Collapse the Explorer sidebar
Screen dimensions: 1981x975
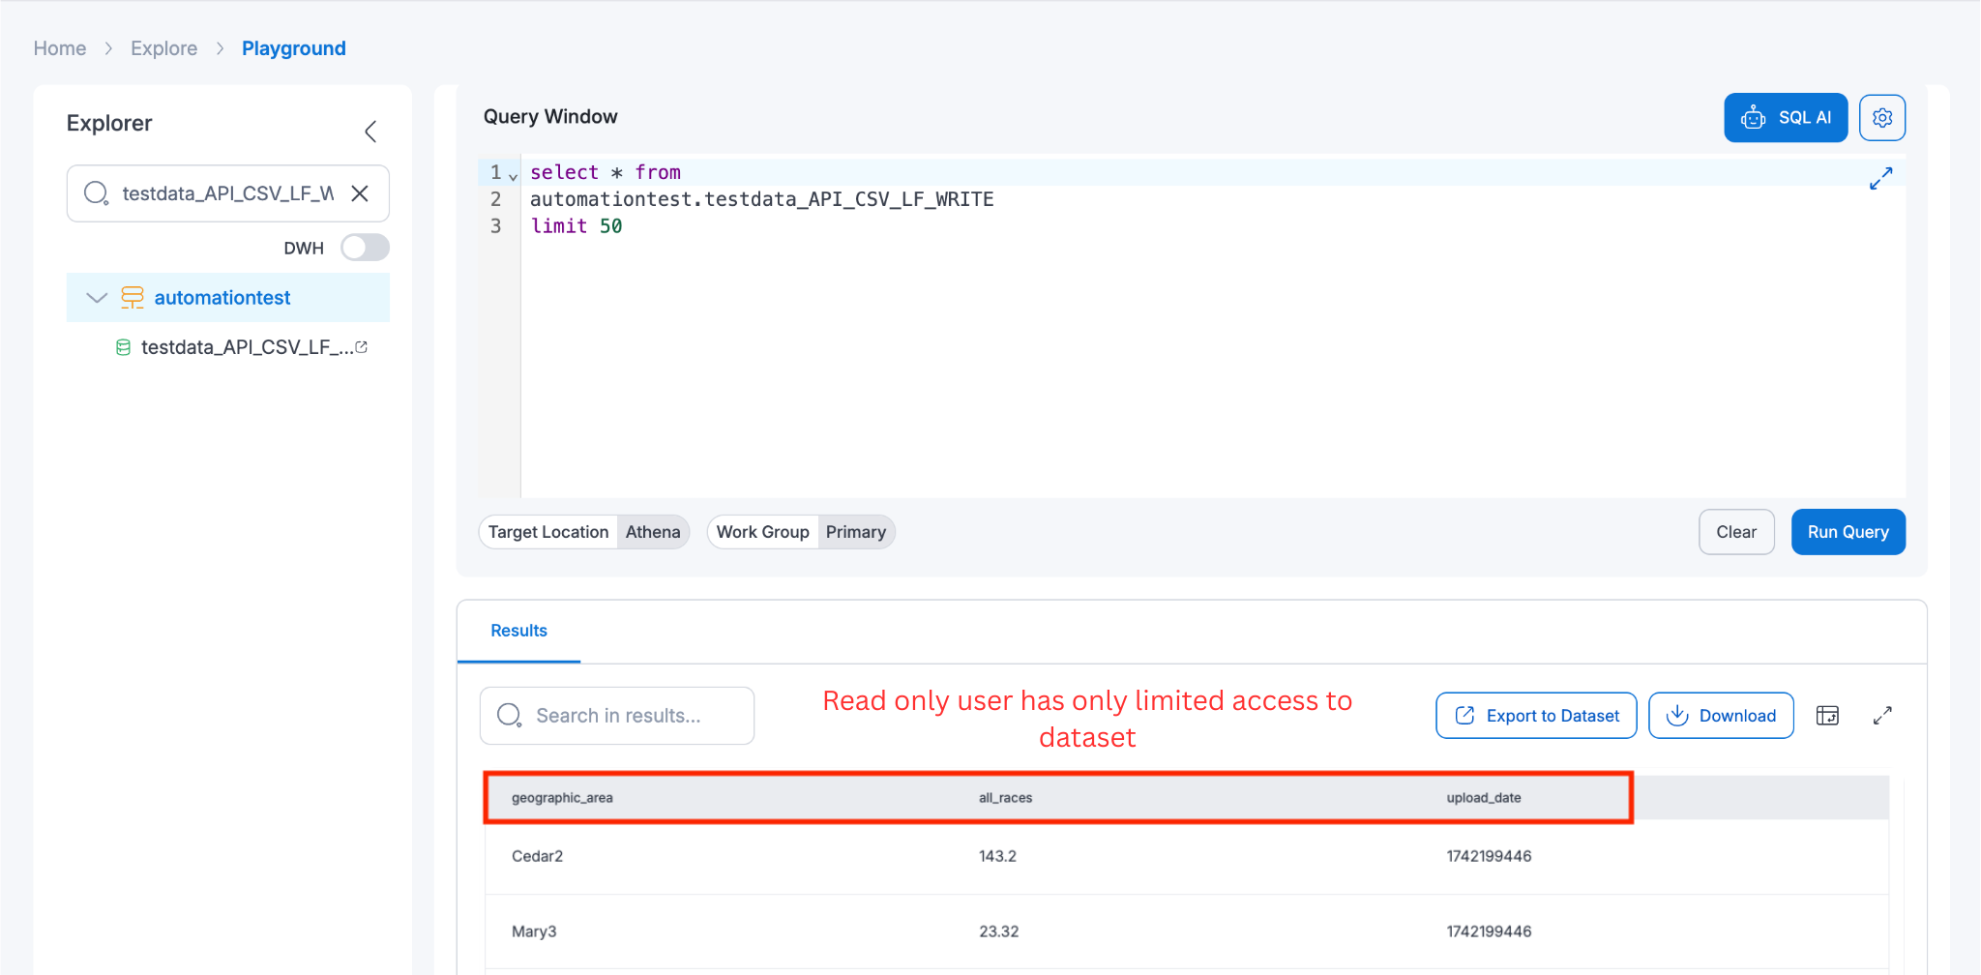[370, 131]
